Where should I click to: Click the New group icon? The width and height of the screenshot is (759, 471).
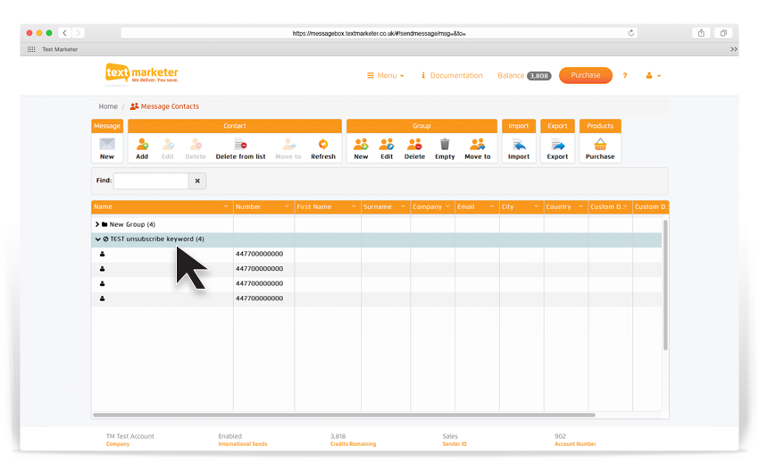[361, 145]
